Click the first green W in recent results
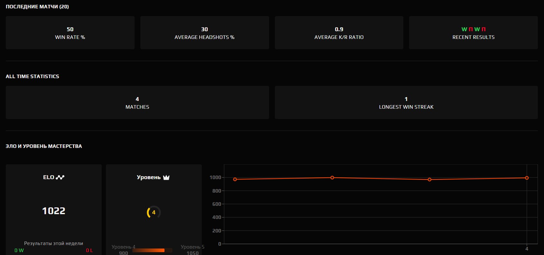Image resolution: width=544 pixels, height=255 pixels. [x=464, y=29]
